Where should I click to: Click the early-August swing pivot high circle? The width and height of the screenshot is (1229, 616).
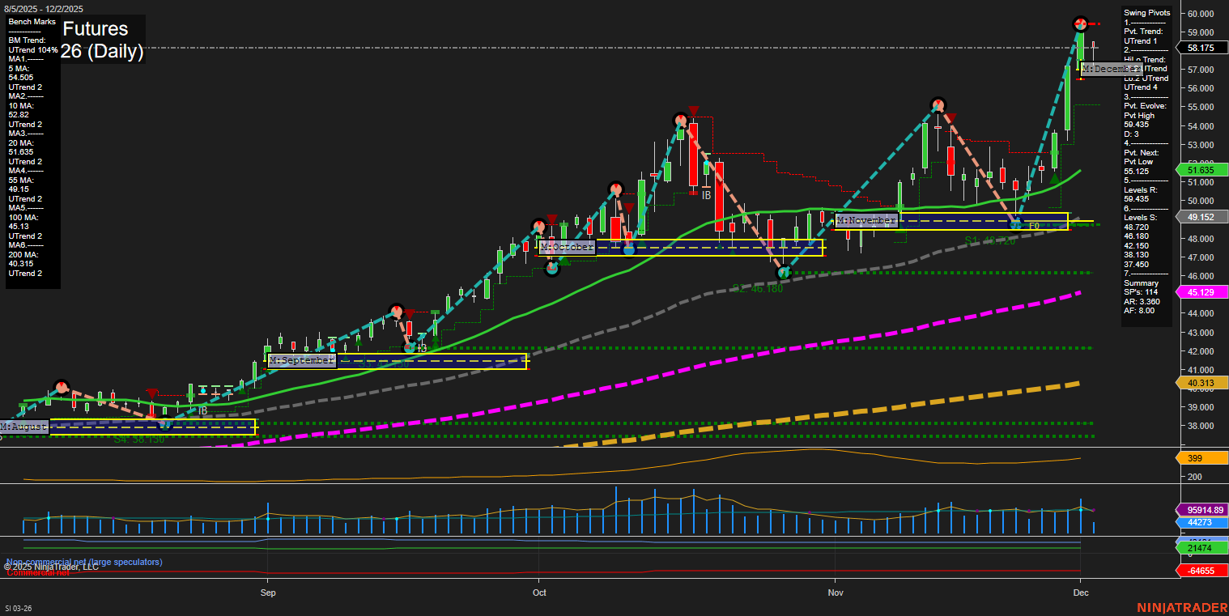[62, 387]
